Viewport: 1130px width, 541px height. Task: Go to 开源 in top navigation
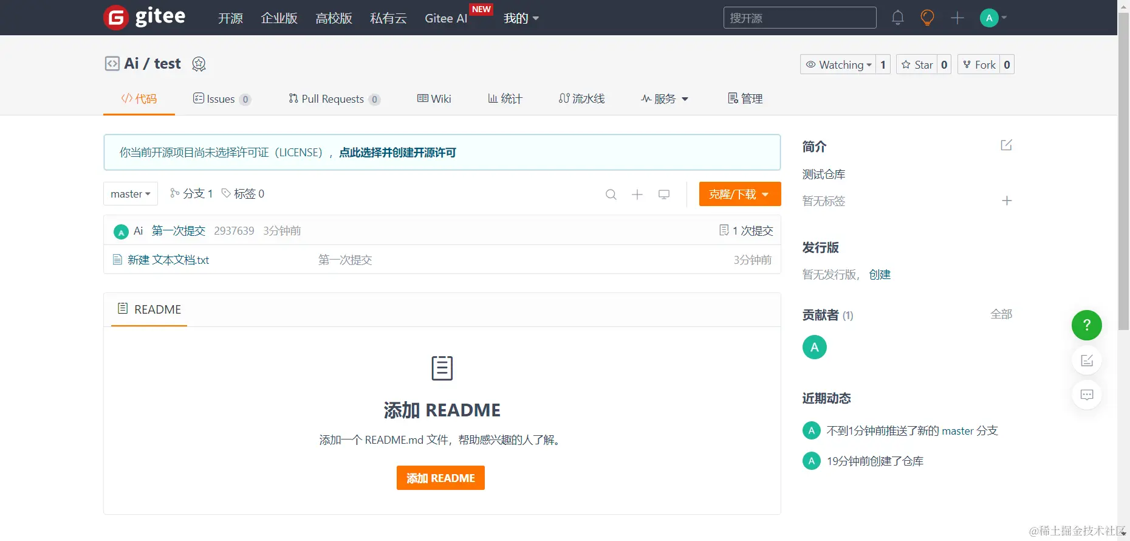click(230, 18)
